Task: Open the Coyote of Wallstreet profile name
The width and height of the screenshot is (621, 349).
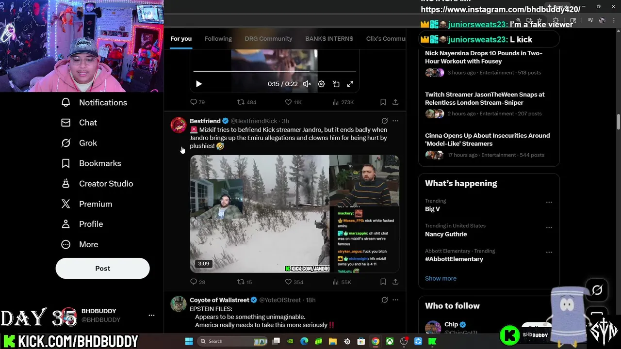Action: click(x=219, y=300)
